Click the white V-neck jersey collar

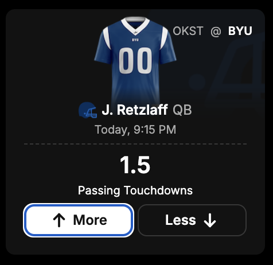point(135,26)
